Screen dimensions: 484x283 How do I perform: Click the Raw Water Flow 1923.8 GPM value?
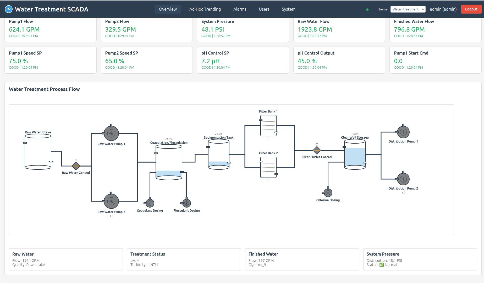point(315,30)
